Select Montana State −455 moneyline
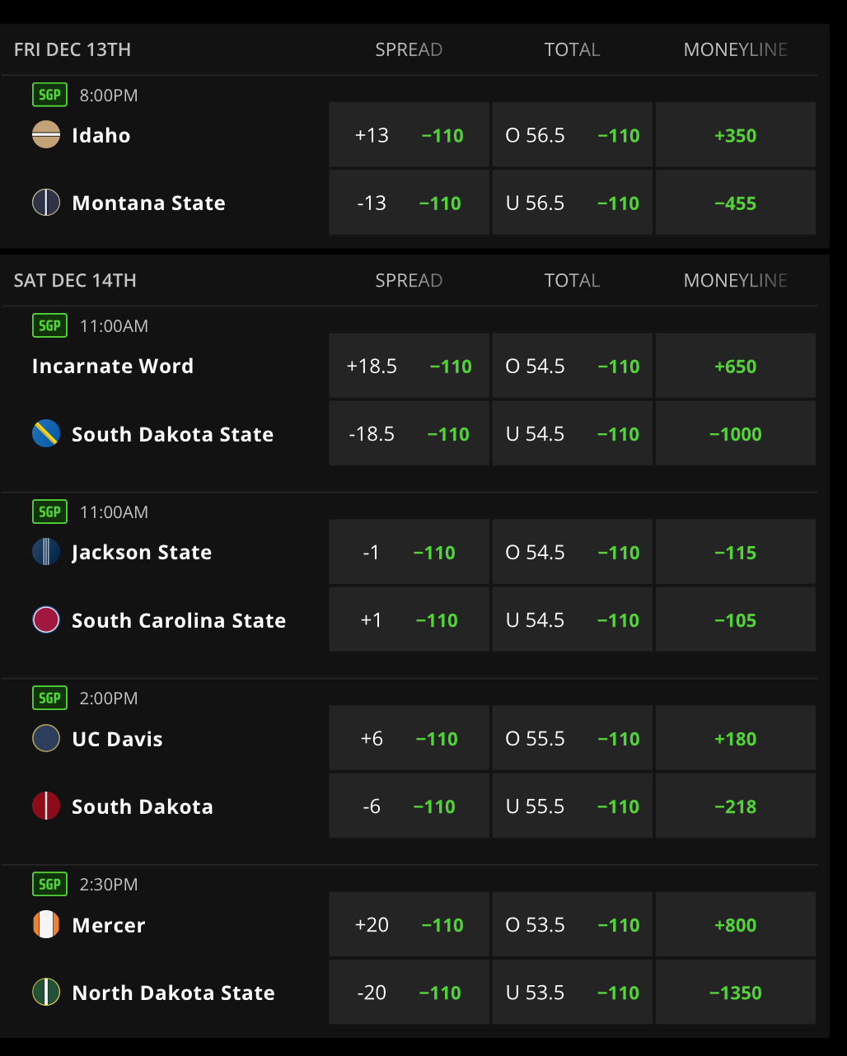 click(x=736, y=203)
